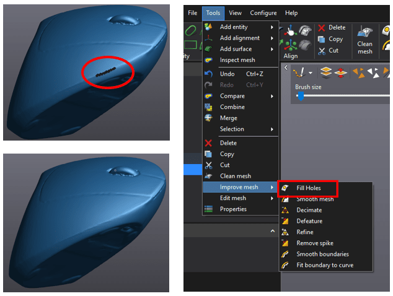Select Decimate in the Improve mesh submenu
Viewport: 393px width, 296px height.
click(309, 210)
